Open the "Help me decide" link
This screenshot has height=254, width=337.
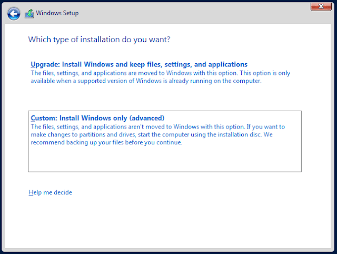click(50, 192)
